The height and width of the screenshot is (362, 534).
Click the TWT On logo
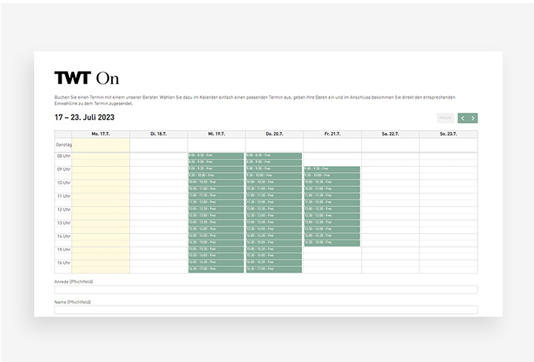87,78
